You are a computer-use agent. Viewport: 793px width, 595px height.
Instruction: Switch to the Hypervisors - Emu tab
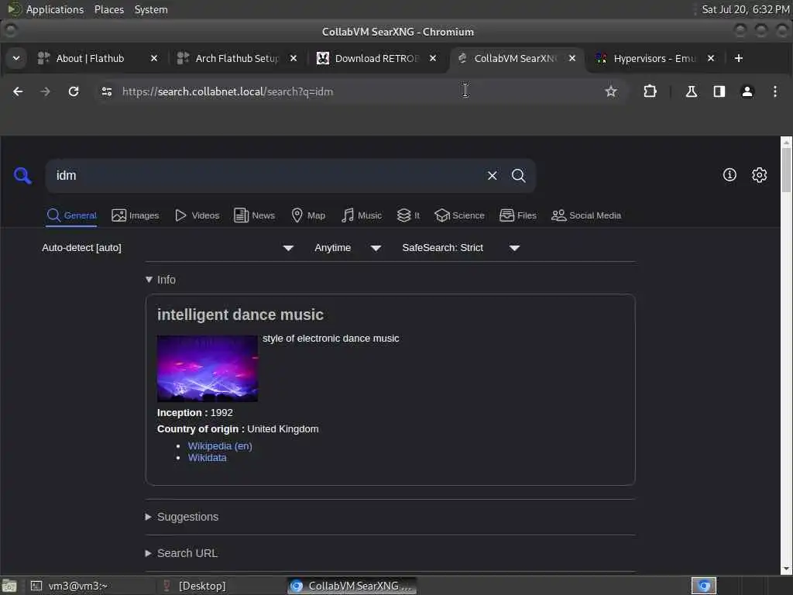pyautogui.click(x=654, y=58)
